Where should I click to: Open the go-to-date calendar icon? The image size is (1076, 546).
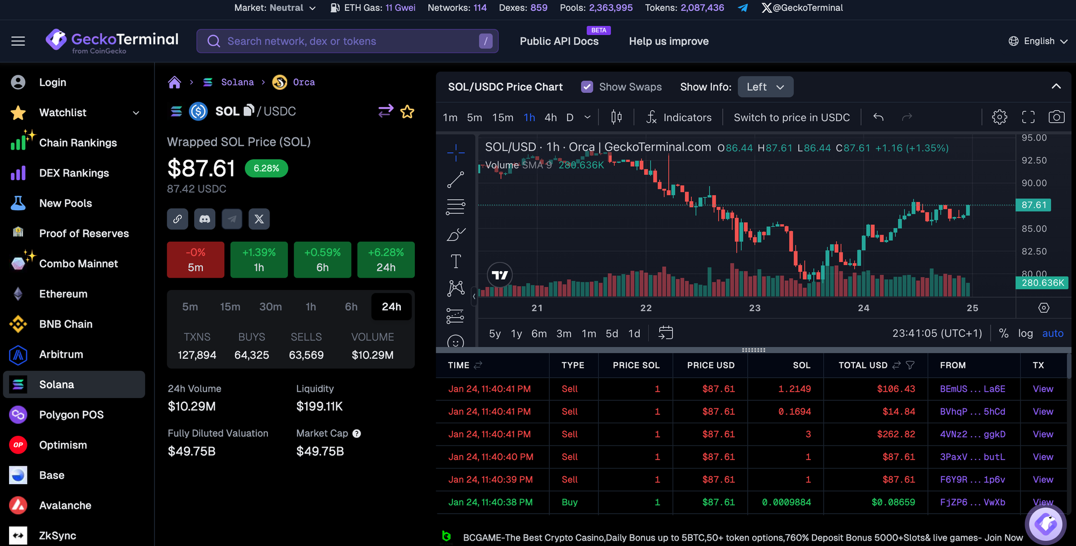click(x=666, y=333)
